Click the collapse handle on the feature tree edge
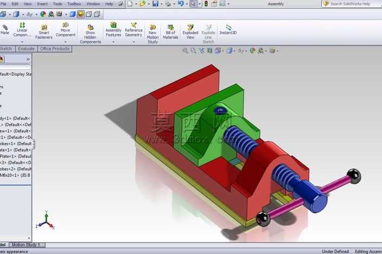Image resolution: width=382 pixels, height=254 pixels. 34,144
